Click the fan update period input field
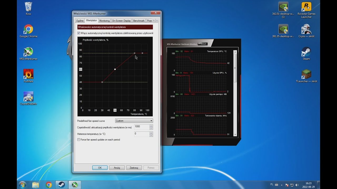Viewport: 337px width, 189px height. coord(142,127)
